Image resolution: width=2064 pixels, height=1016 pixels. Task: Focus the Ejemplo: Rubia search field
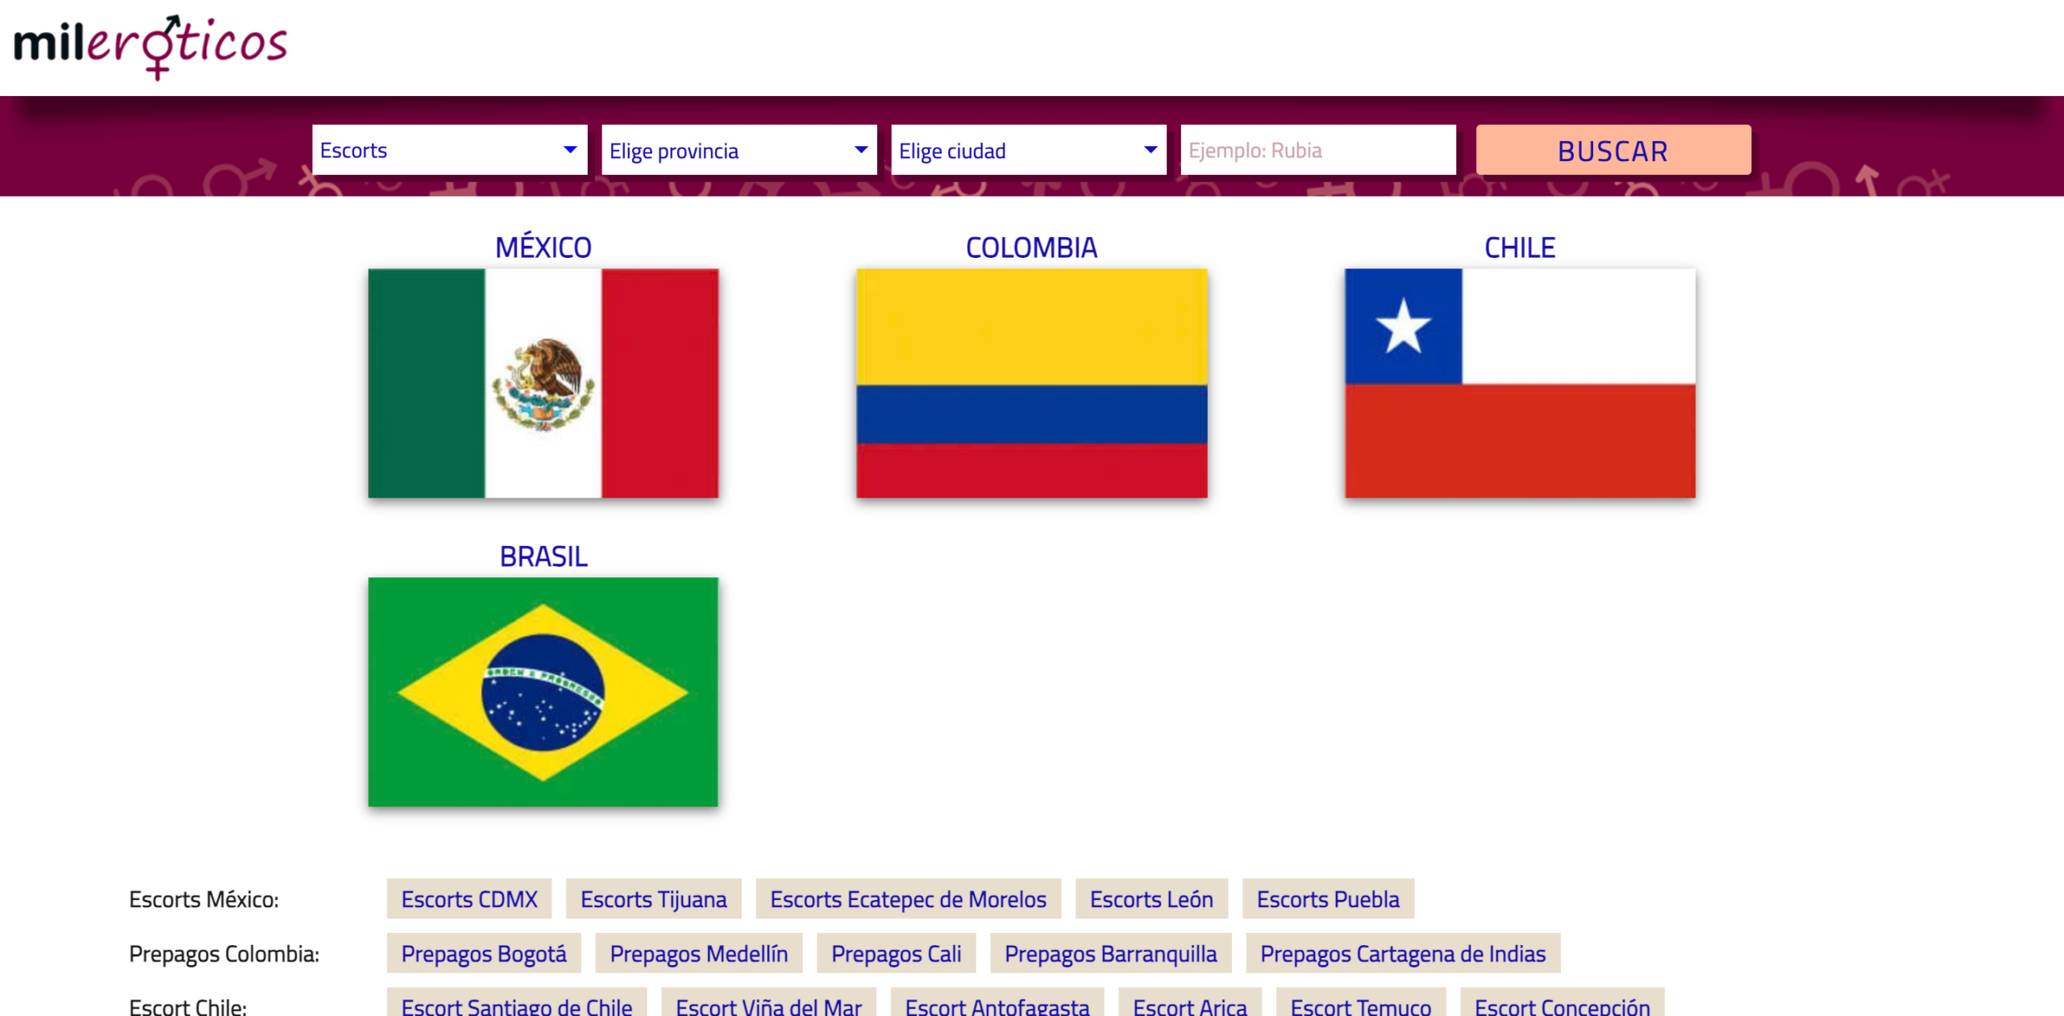tap(1317, 150)
